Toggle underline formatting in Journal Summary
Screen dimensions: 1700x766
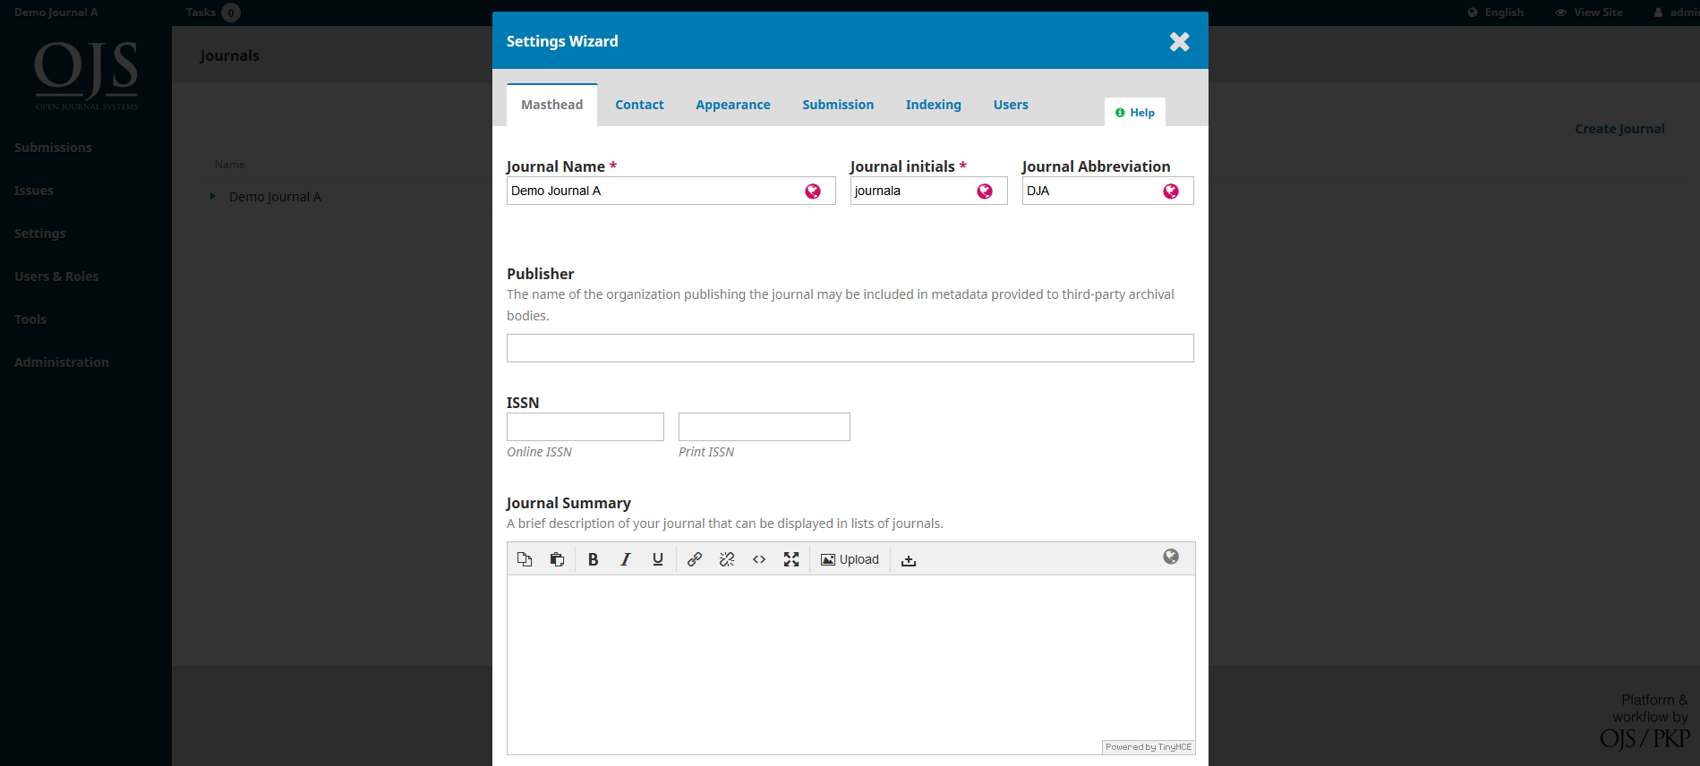pyautogui.click(x=658, y=559)
